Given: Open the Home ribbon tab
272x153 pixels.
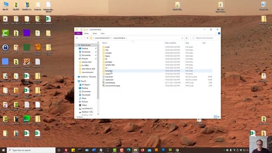Looking at the screenshot, I should click(86, 33).
